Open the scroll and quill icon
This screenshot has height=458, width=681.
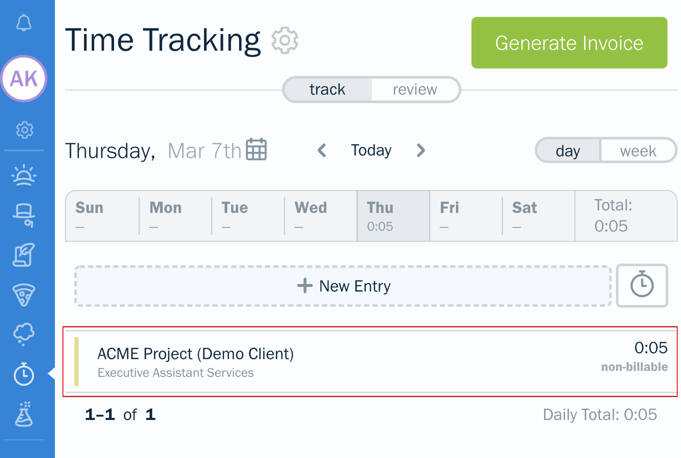coord(24,255)
